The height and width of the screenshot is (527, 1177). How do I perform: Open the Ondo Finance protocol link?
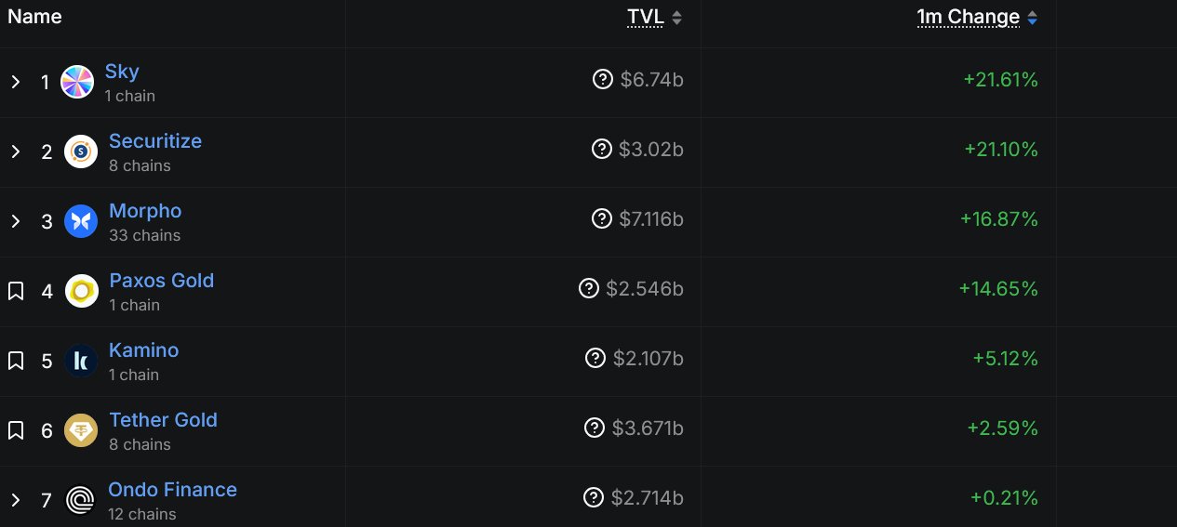(x=172, y=490)
